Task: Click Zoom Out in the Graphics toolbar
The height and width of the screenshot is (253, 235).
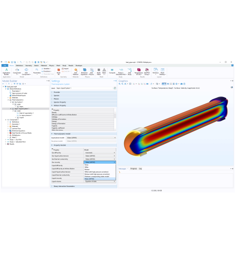Action: coord(122,84)
